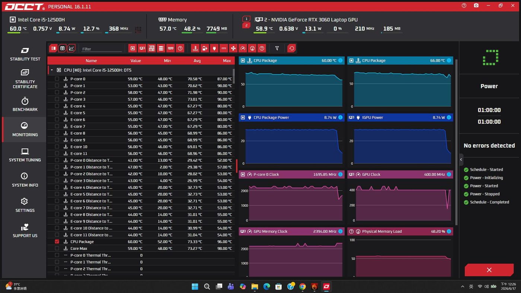Launch Google Chrome from the taskbar
Image resolution: width=521 pixels, height=293 pixels.
point(303,287)
